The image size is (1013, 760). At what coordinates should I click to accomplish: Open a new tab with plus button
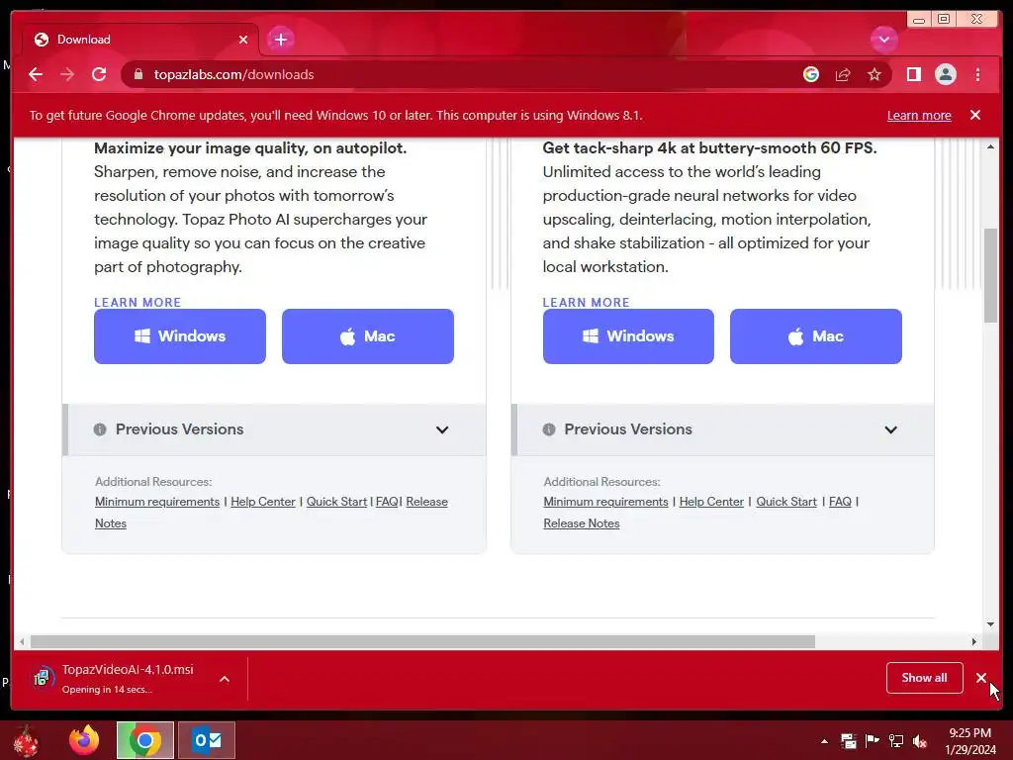(280, 40)
